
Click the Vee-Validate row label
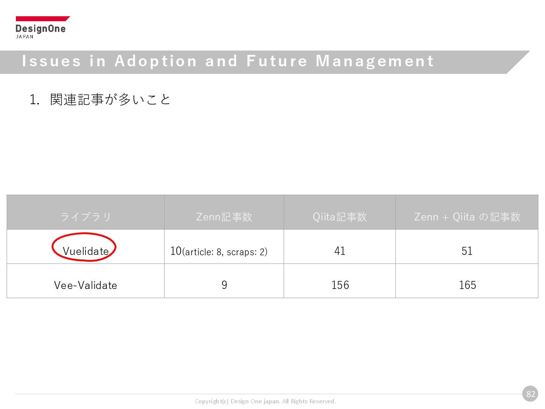point(86,285)
